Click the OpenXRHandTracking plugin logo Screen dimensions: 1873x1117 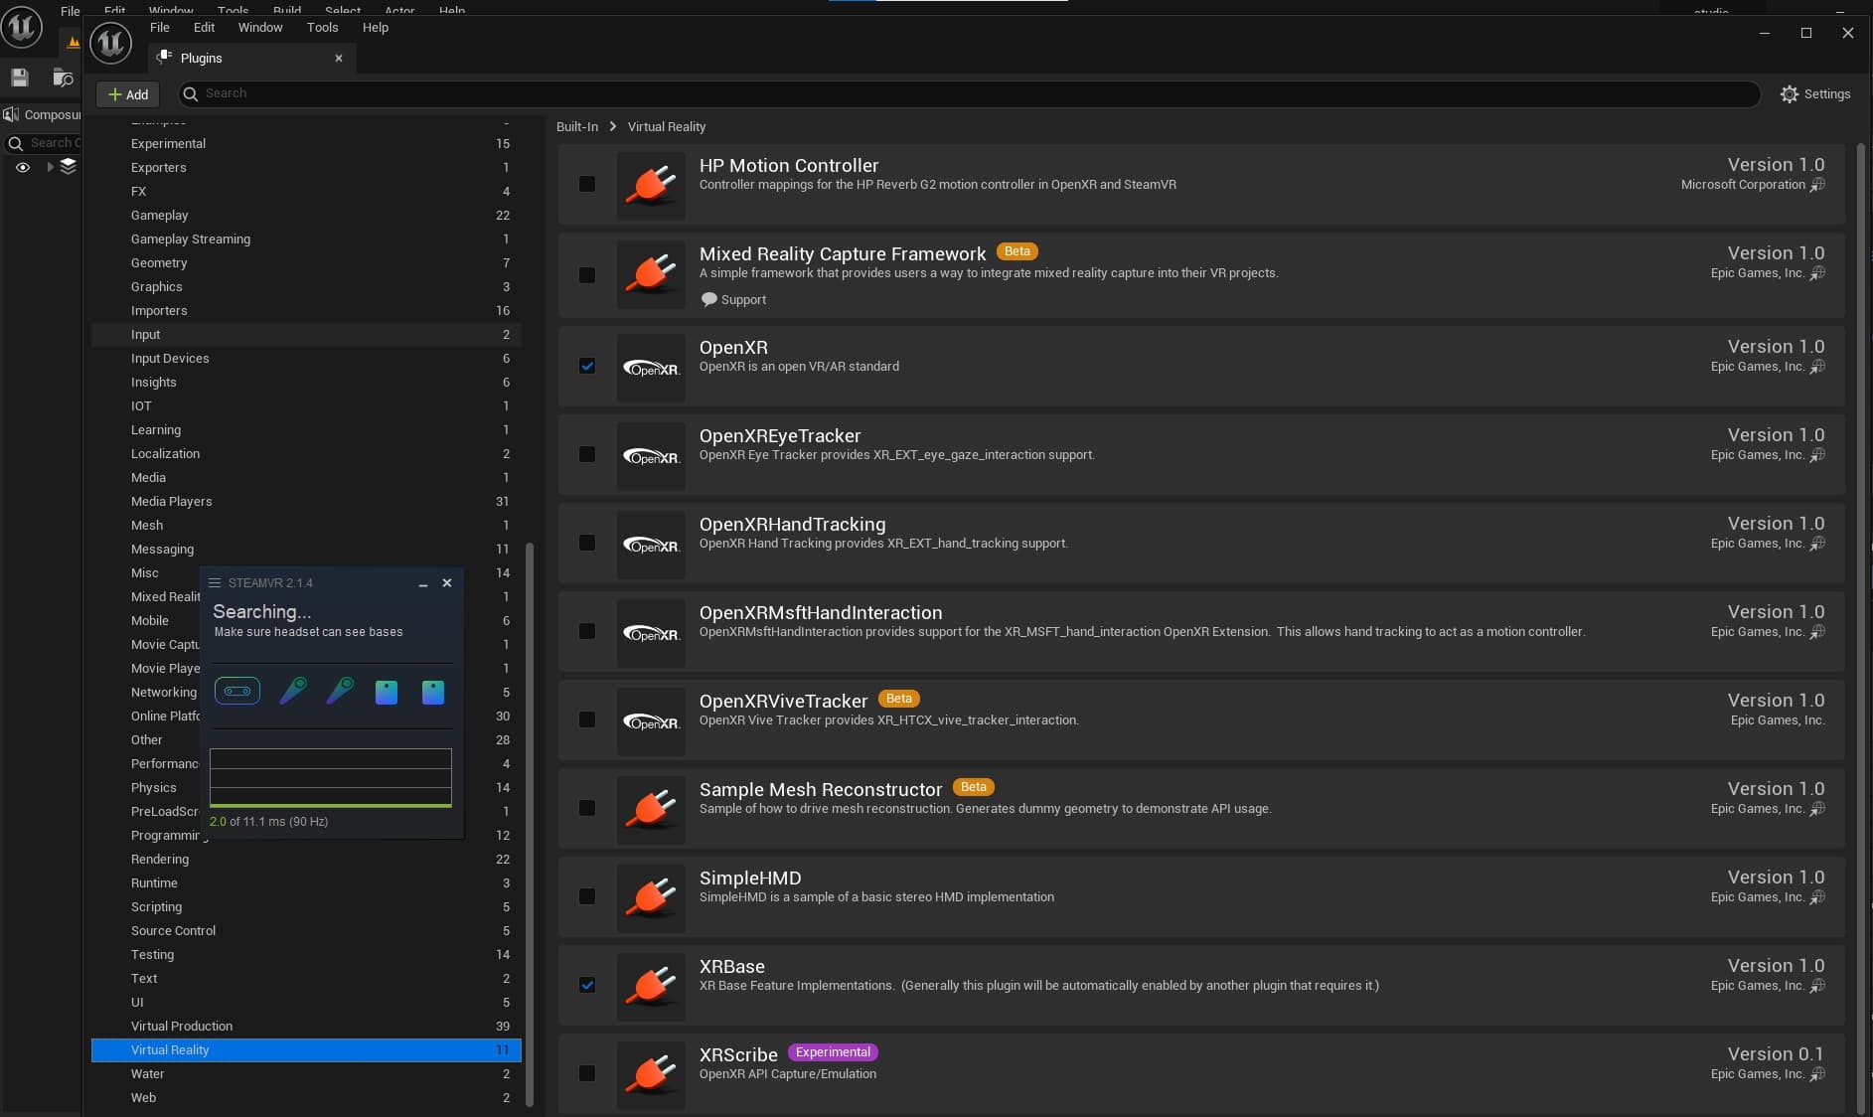point(651,545)
